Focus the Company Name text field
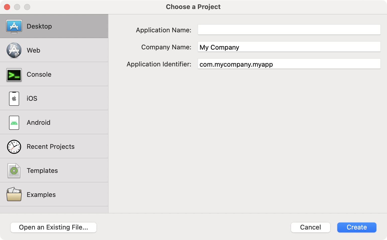 tap(289, 47)
